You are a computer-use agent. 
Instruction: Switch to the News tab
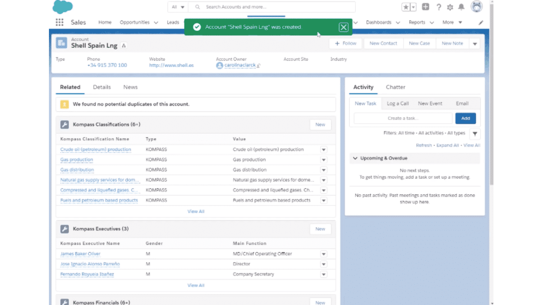(130, 87)
